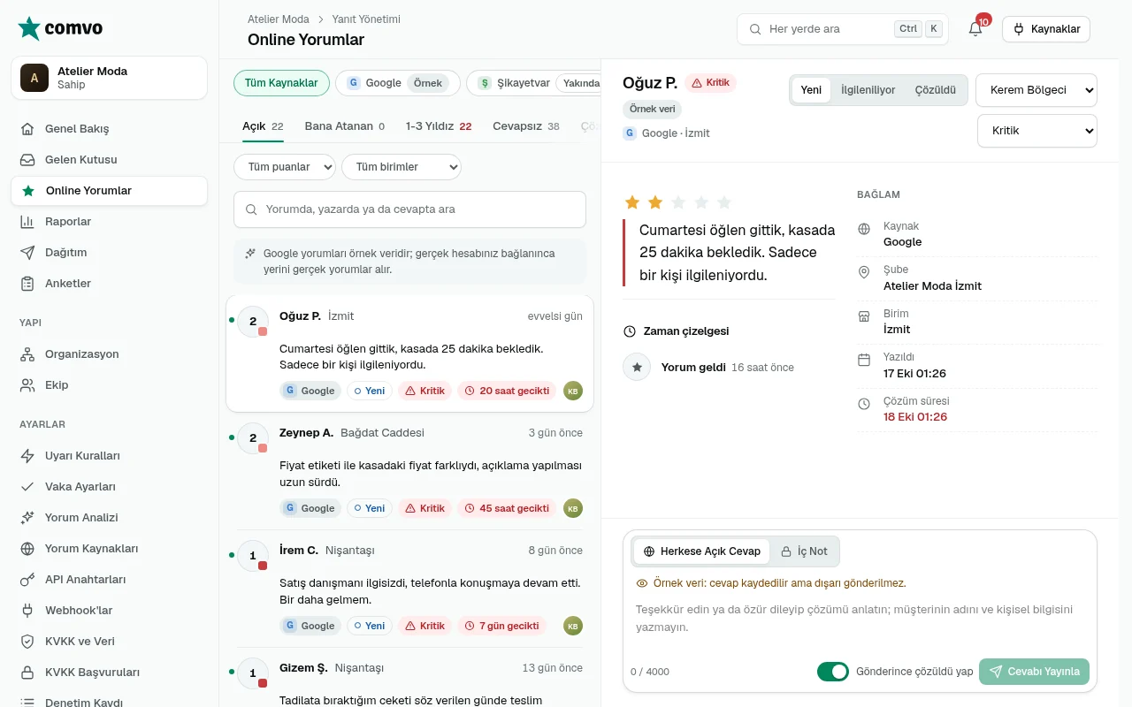
Task: Set status to İlgileniliyor
Action: pos(868,90)
